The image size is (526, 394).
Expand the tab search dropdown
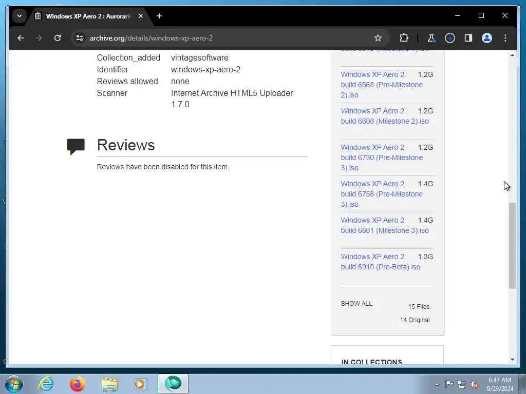tap(20, 16)
